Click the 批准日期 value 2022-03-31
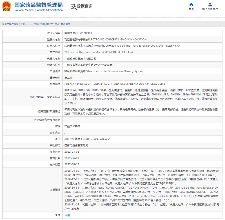225x220 pixels. [72, 152]
